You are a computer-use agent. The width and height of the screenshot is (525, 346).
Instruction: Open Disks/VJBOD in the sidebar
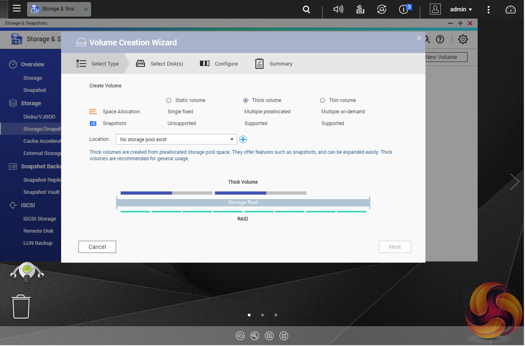click(39, 117)
